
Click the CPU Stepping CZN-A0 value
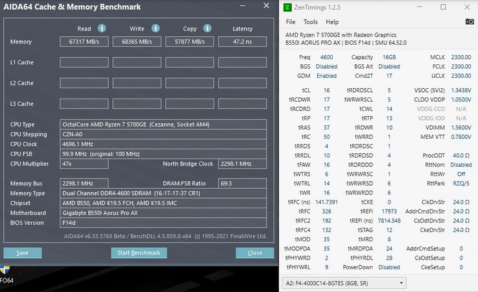click(x=163, y=134)
